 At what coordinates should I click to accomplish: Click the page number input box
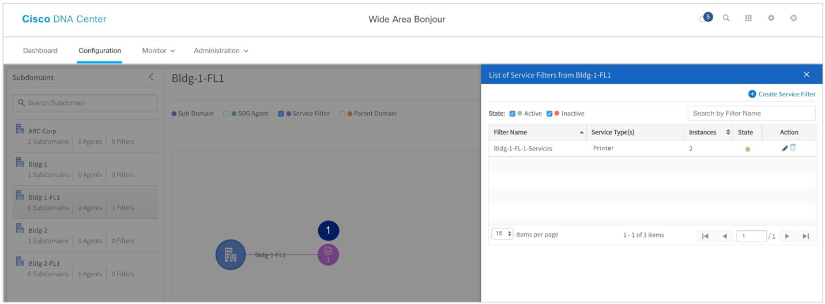click(751, 236)
